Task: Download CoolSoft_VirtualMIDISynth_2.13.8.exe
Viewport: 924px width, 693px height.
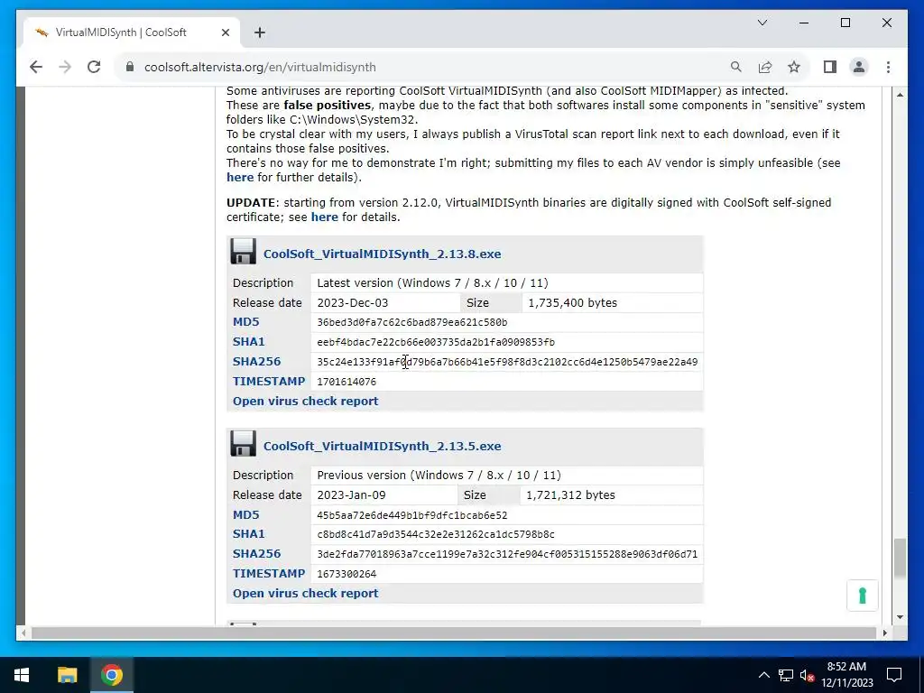Action: coord(382,254)
